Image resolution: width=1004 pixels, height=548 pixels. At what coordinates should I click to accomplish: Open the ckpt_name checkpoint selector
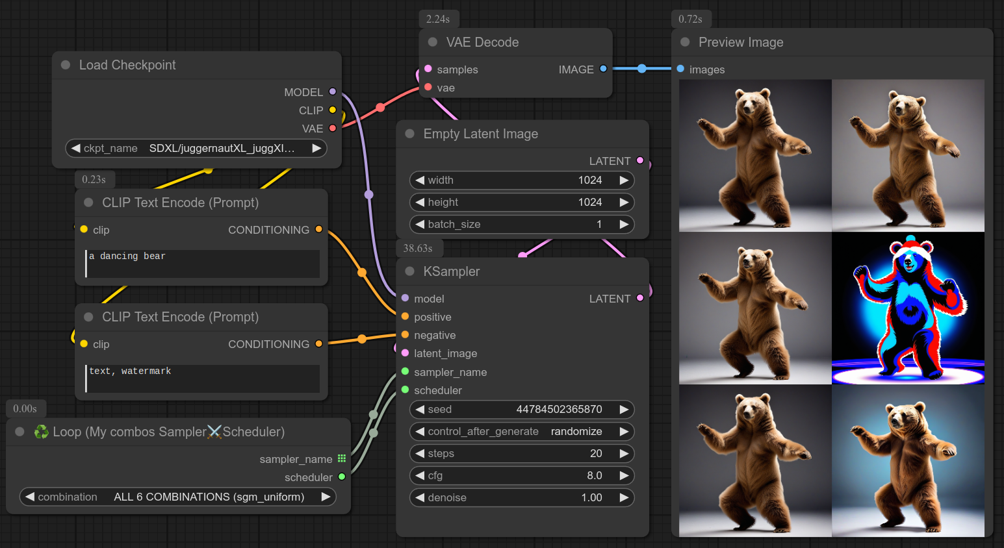click(x=196, y=148)
